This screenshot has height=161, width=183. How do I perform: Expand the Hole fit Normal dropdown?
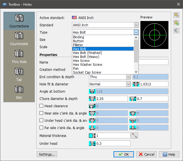click(x=128, y=84)
